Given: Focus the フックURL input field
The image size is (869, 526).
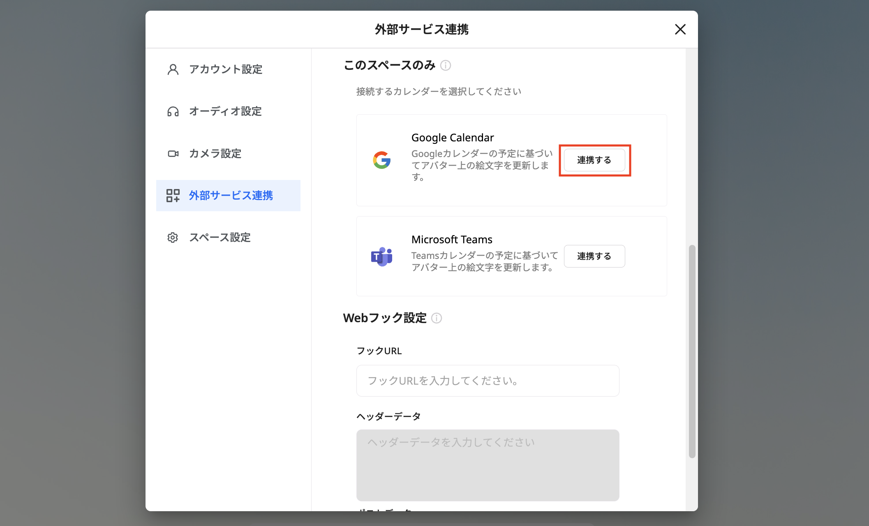Looking at the screenshot, I should pyautogui.click(x=488, y=381).
